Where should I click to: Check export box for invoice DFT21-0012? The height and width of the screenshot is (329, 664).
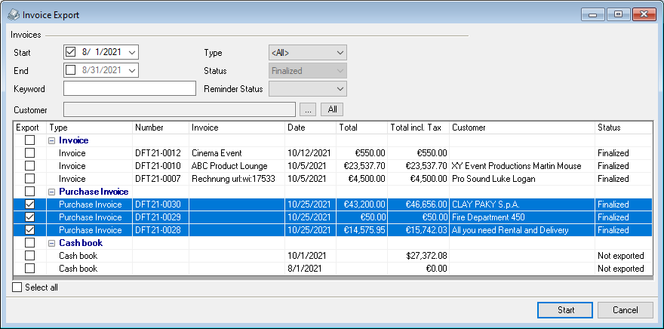[x=29, y=153]
